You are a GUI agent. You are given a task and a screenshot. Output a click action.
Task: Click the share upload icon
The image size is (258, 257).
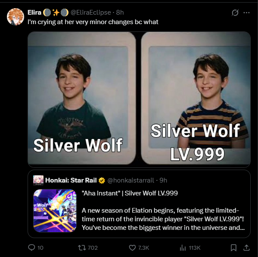click(x=246, y=248)
